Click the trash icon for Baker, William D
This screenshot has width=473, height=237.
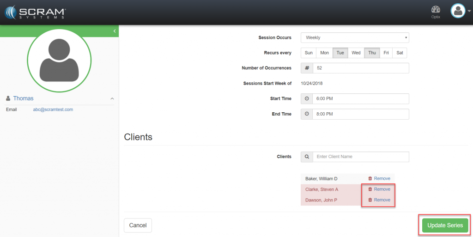(x=370, y=179)
